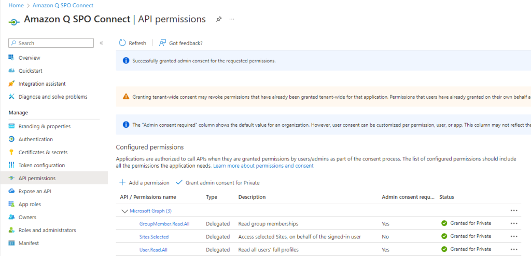This screenshot has width=531, height=256.
Task: Click Grant admin consent for Private
Action: (218, 183)
